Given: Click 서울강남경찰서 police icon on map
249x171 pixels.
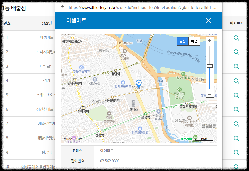Looking at the screenshot, I should [158, 111].
